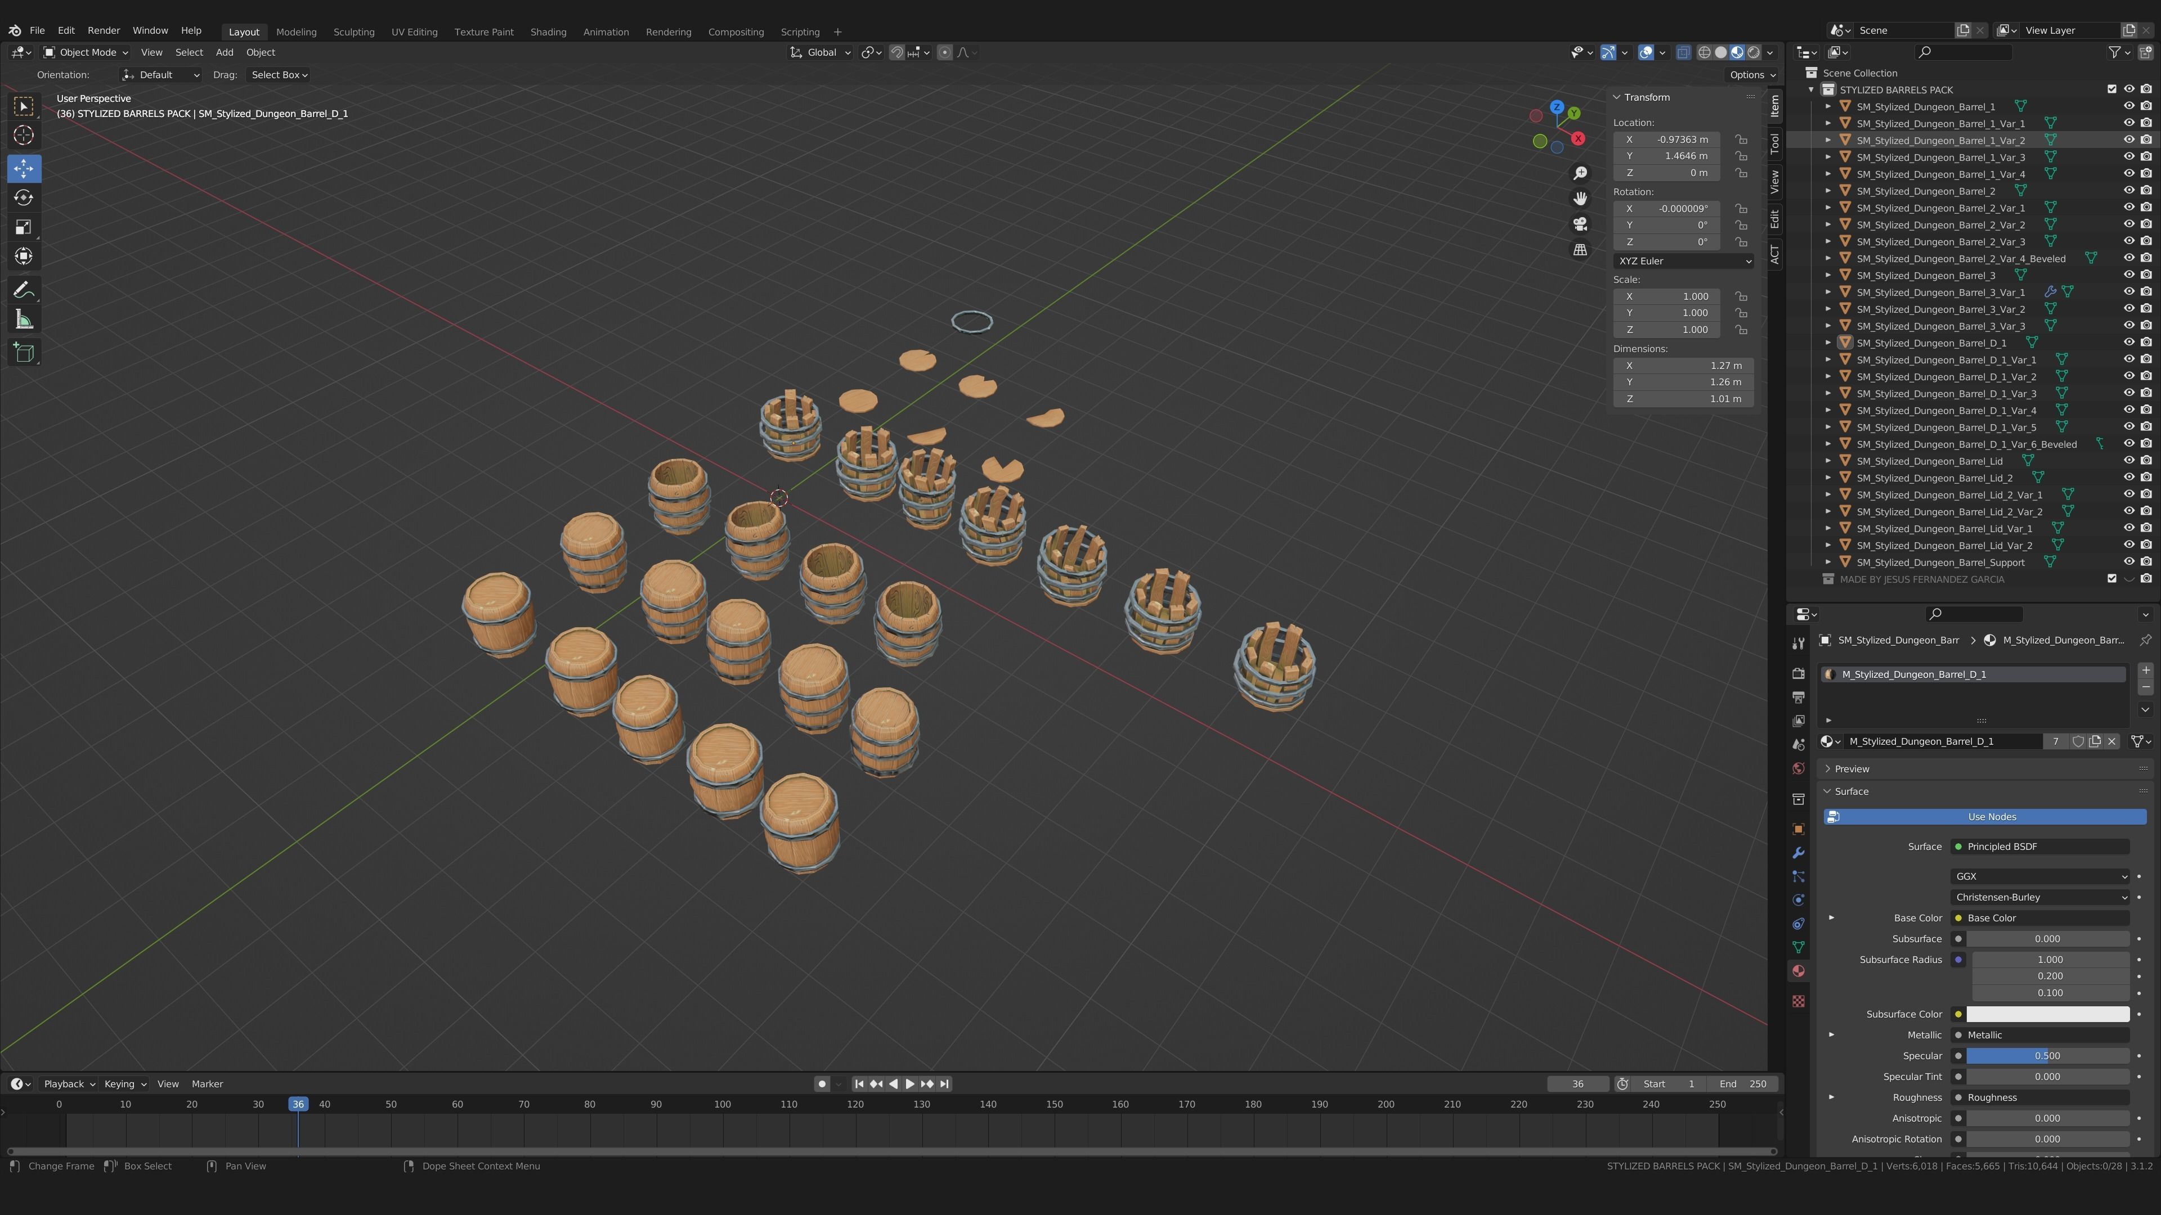The width and height of the screenshot is (2161, 1215).
Task: Click the Options button in viewport header
Action: coord(1752,75)
